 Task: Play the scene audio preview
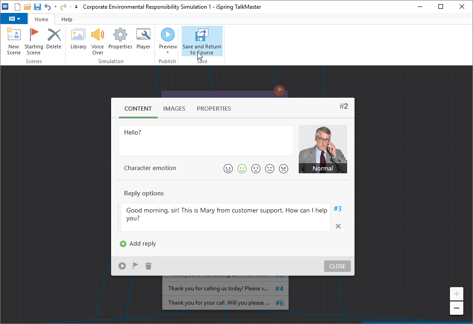[122, 266]
